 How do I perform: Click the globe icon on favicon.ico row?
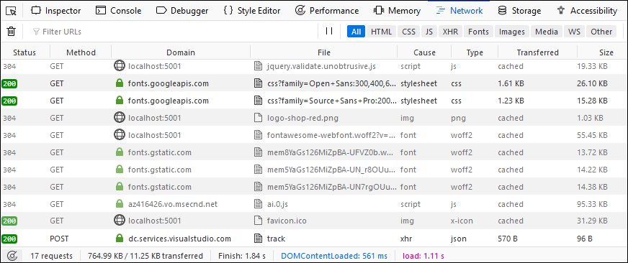[x=119, y=220]
